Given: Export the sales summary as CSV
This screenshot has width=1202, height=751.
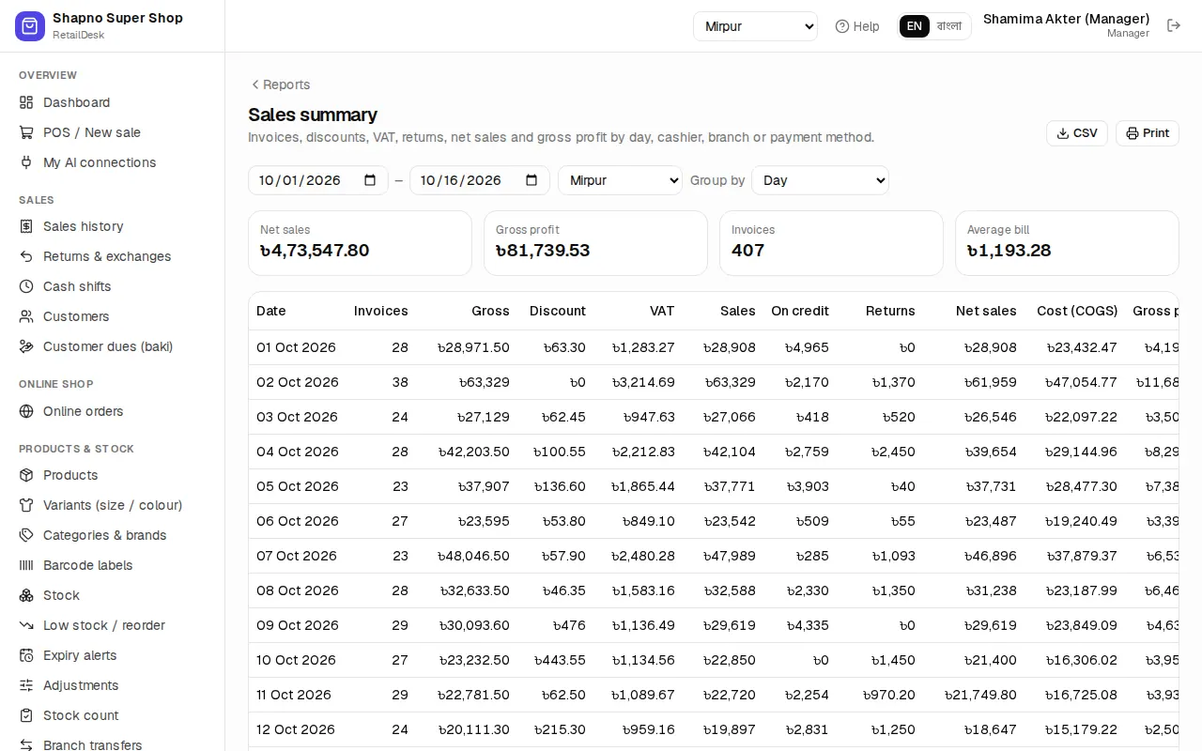Looking at the screenshot, I should pos(1077,133).
